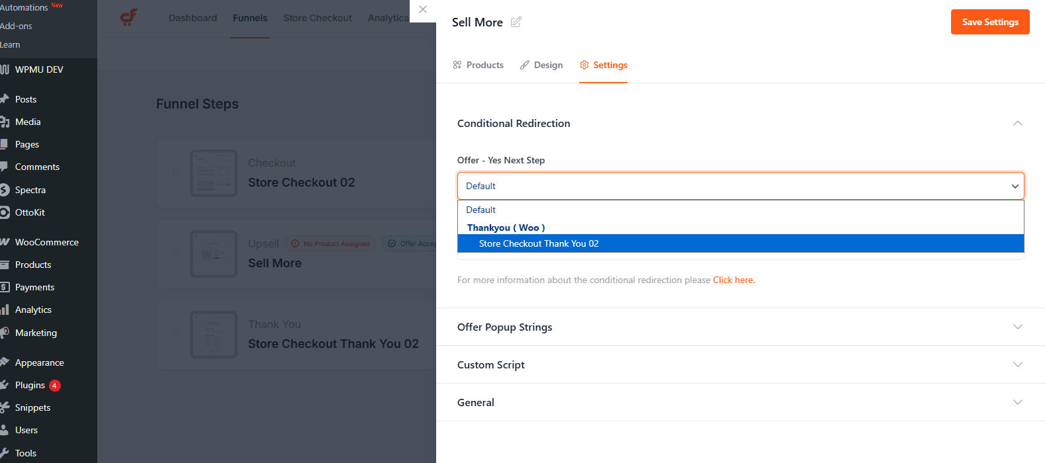Open the Funnels nav tab
This screenshot has height=463, width=1047.
[250, 18]
